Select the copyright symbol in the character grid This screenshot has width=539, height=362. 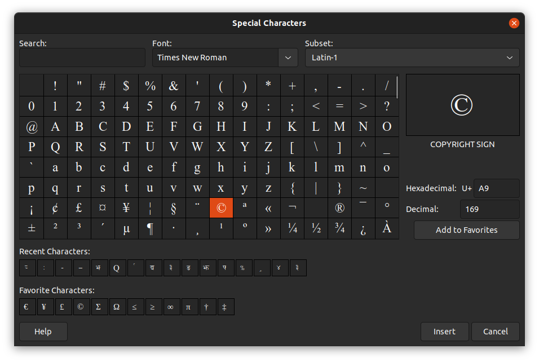[221, 208]
